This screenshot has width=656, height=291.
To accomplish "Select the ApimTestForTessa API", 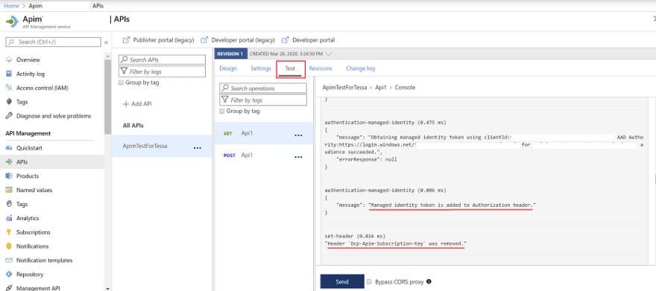I will pos(163,147).
